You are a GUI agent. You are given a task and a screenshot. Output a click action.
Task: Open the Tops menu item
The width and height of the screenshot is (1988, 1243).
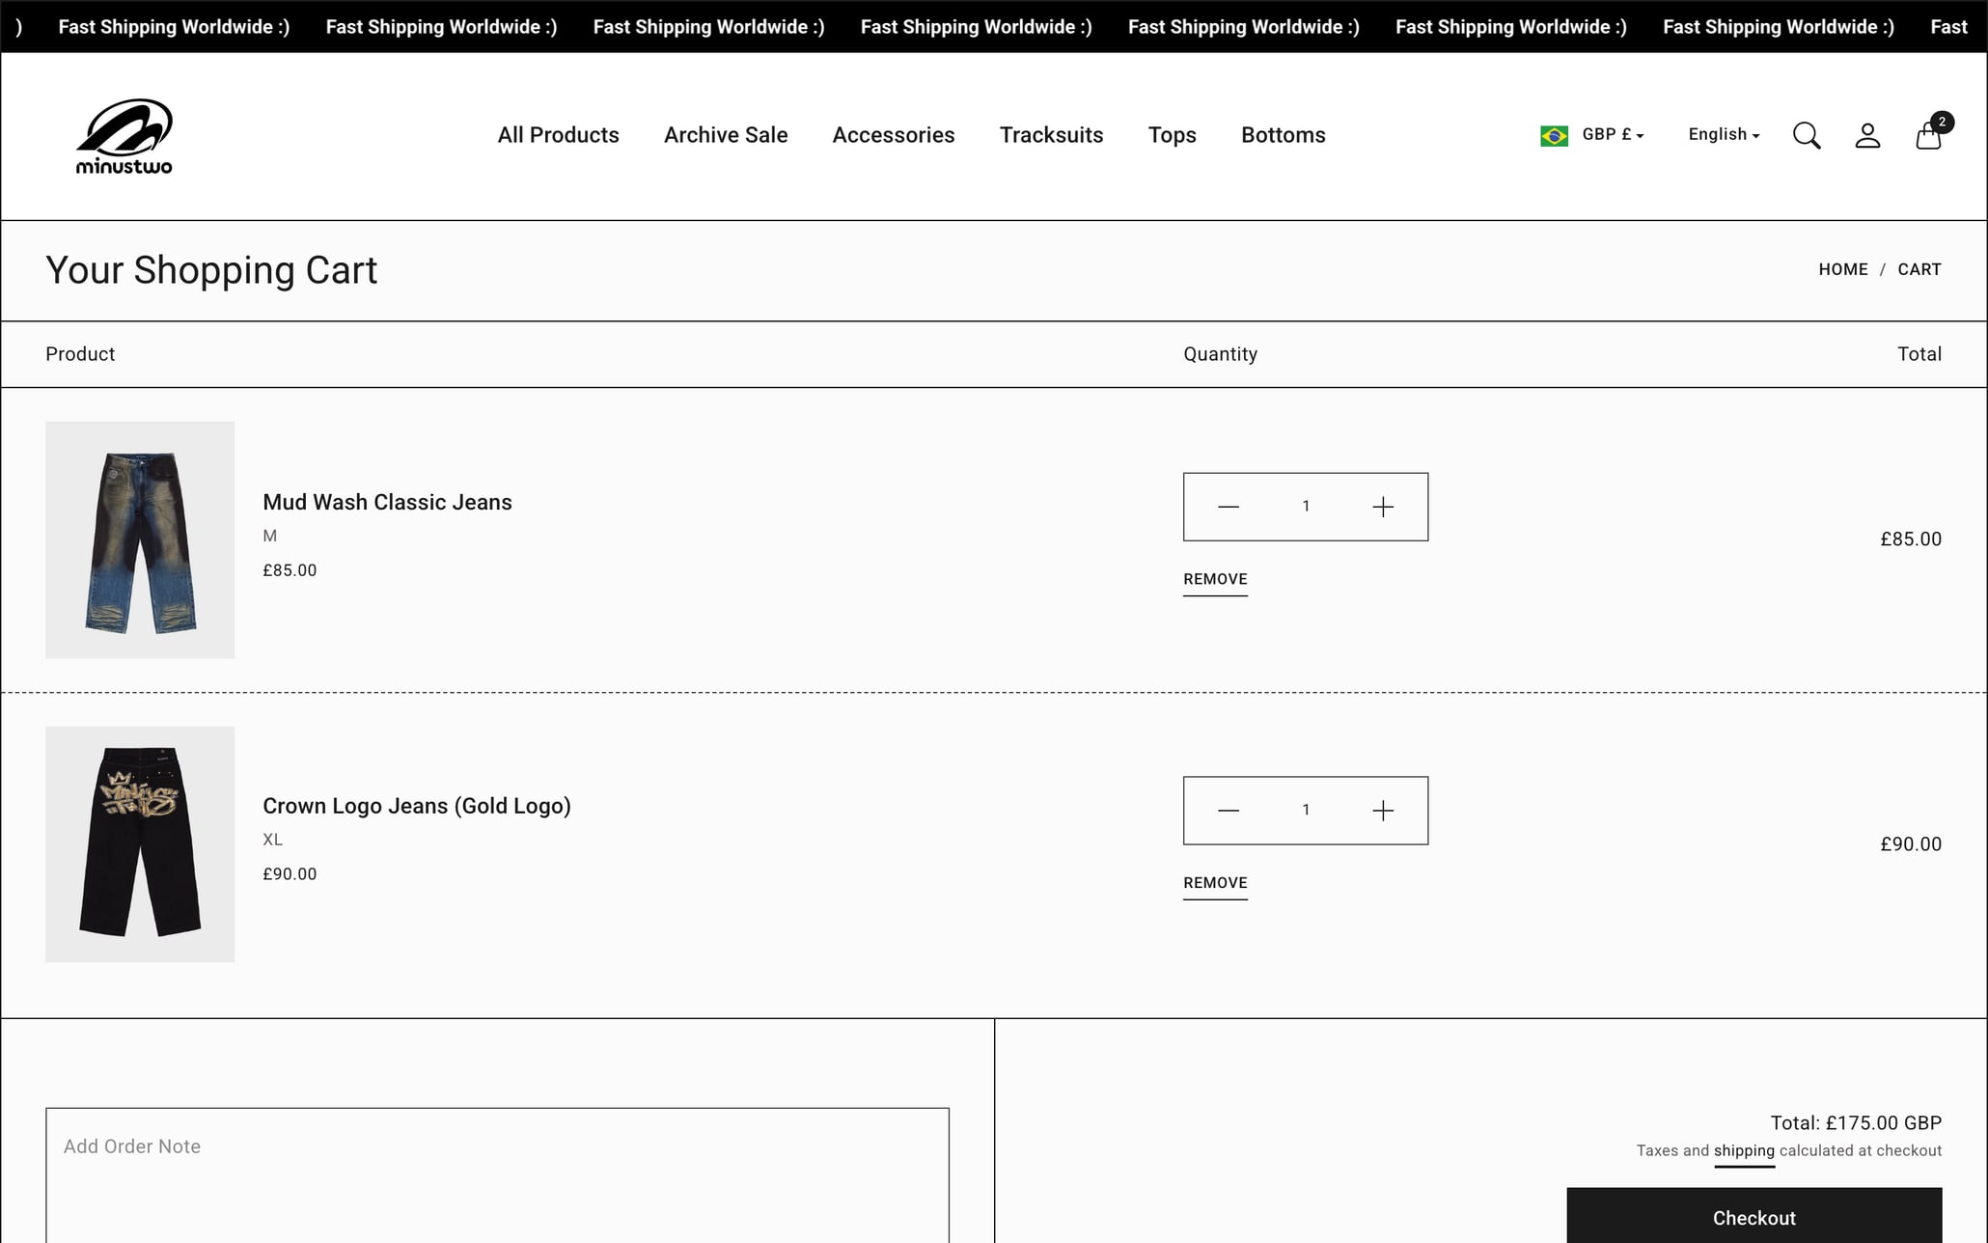click(1172, 135)
